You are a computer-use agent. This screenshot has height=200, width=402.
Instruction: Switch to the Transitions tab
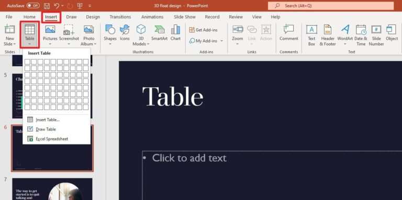[120, 17]
